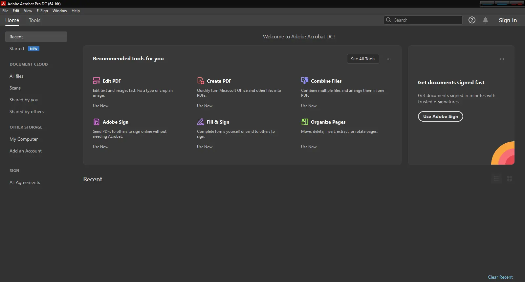Image resolution: width=525 pixels, height=282 pixels.
Task: Click the NEW badge beside Starred
Action: 33,49
